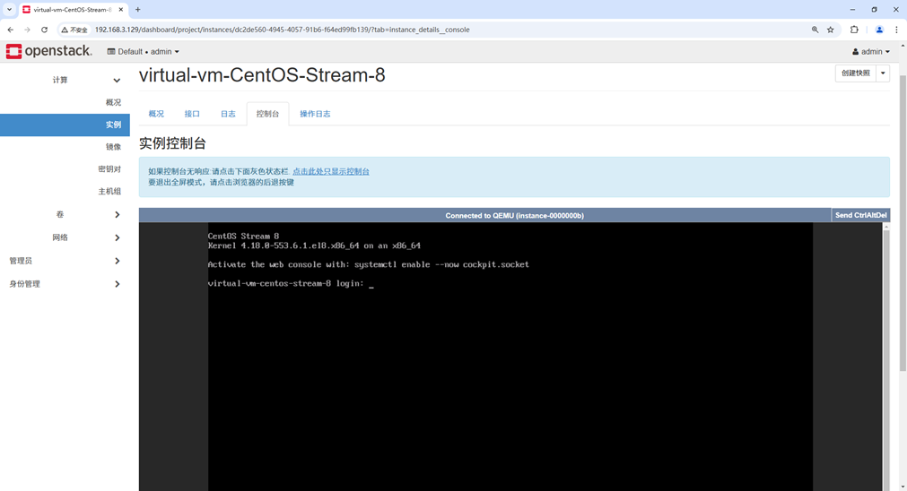Click the 创建快照 button
Screen dimensions: 907x491
pos(856,73)
